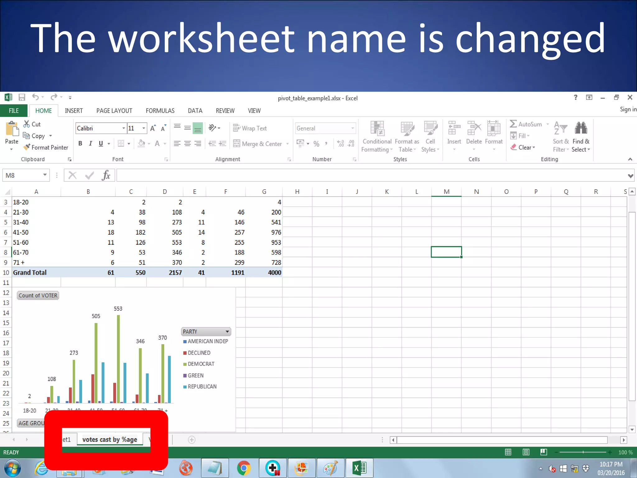Image resolution: width=637 pixels, height=478 pixels.
Task: Apply Comma Style number format
Action: click(326, 143)
